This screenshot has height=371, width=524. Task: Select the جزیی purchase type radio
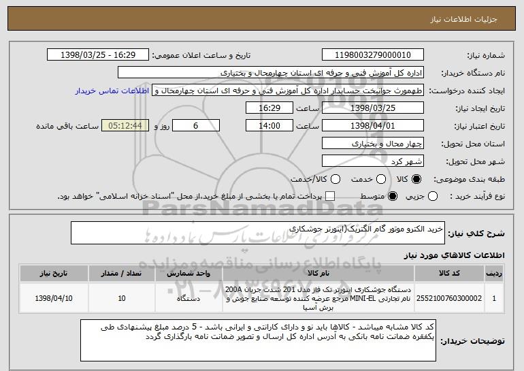(432, 196)
